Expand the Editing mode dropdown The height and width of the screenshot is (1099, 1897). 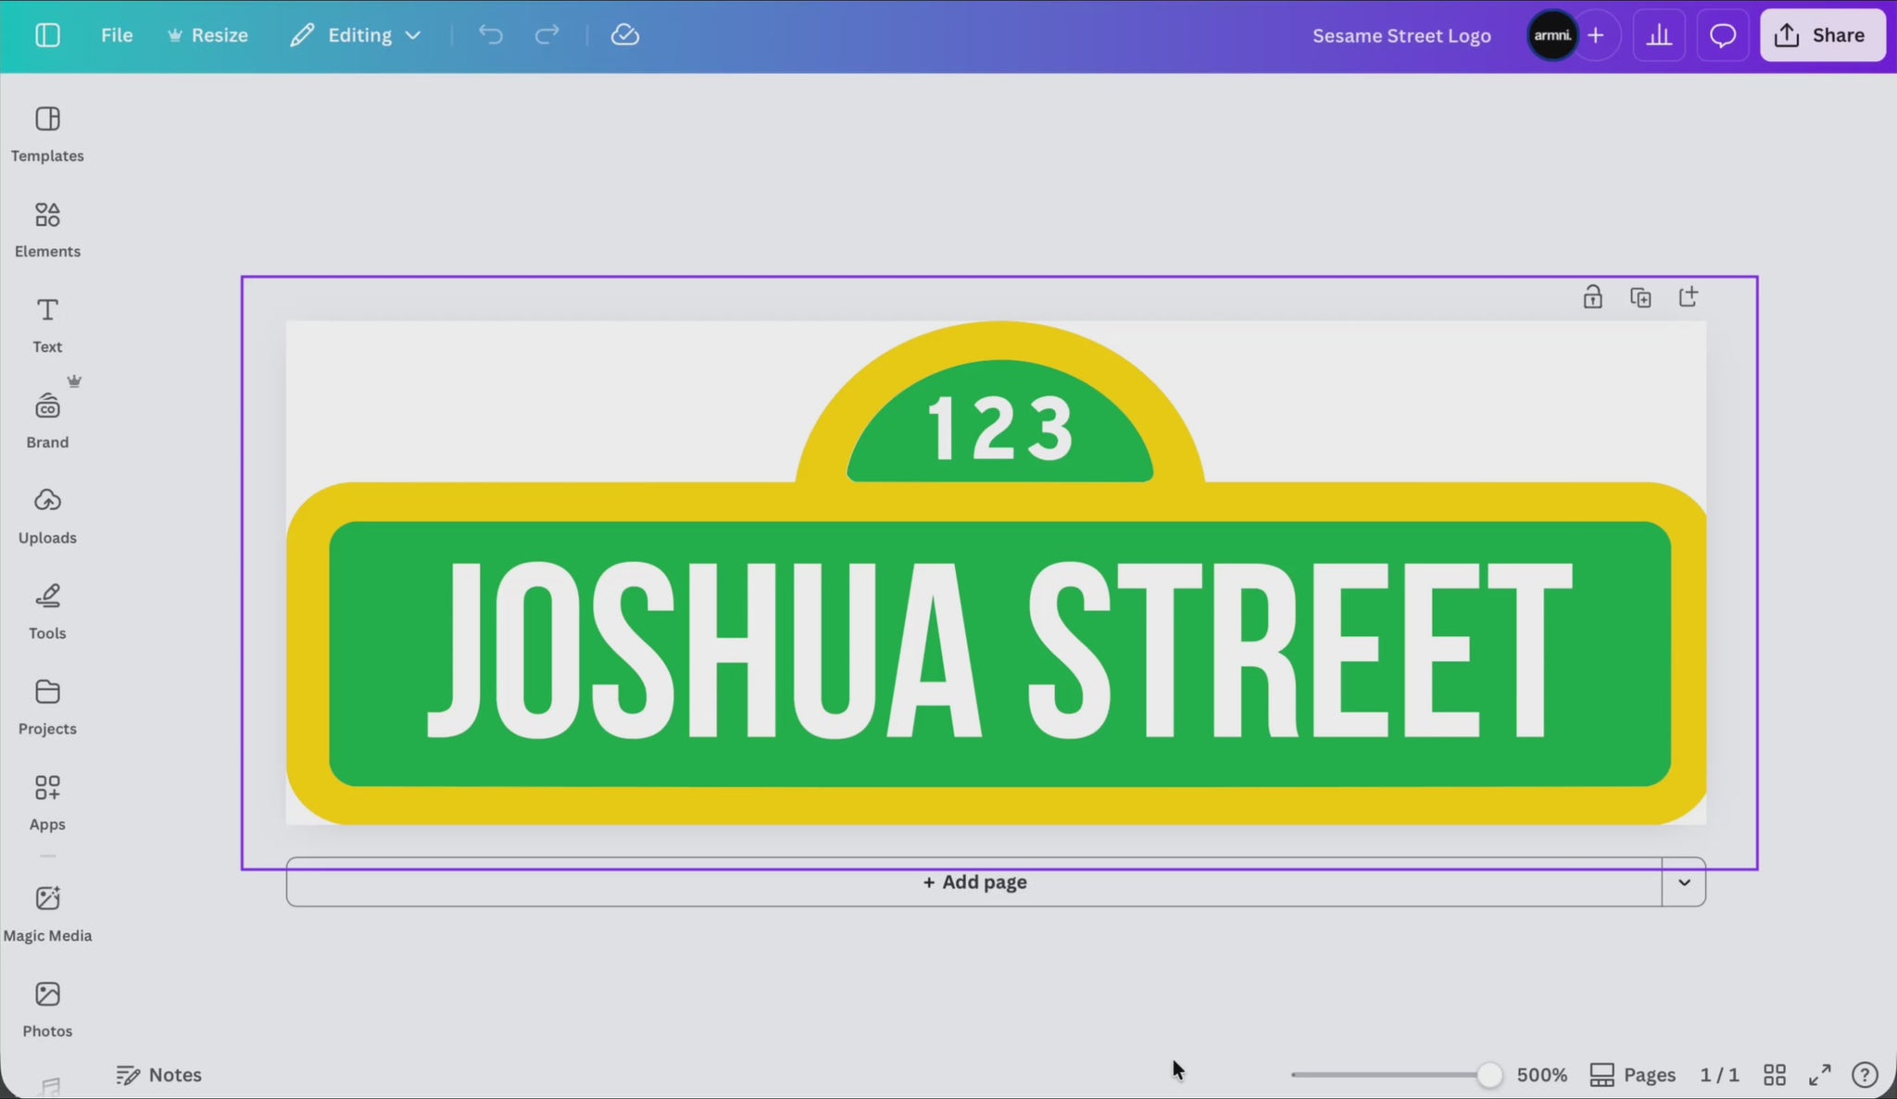(356, 35)
